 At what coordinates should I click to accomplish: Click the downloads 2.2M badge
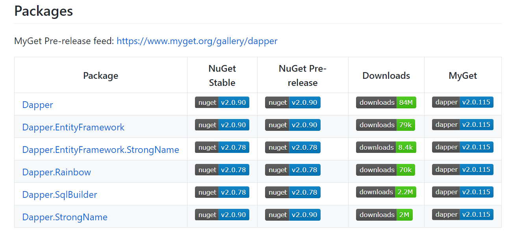(x=386, y=192)
